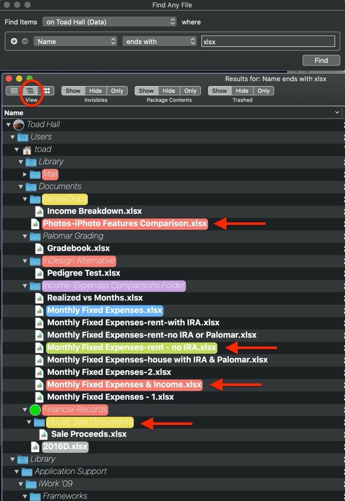Click the Application Support folder icon
Screen dimensions: 345x501
coord(27,472)
